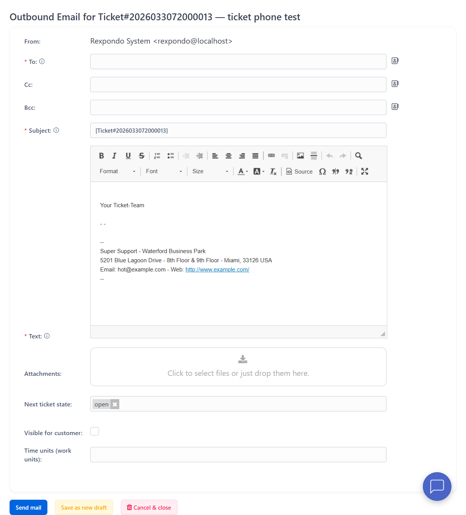Screen dimensions: 466x515
Task: Insert an image
Action: click(300, 156)
